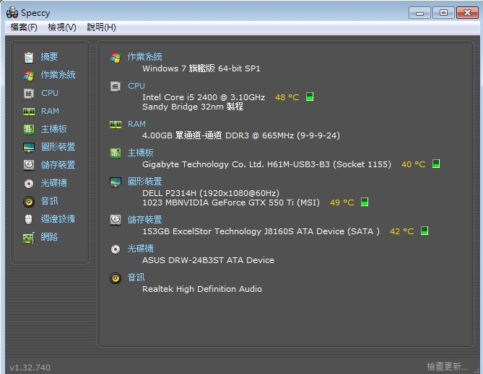Click the 153GB ExcelStor Technology disk line

(261, 231)
